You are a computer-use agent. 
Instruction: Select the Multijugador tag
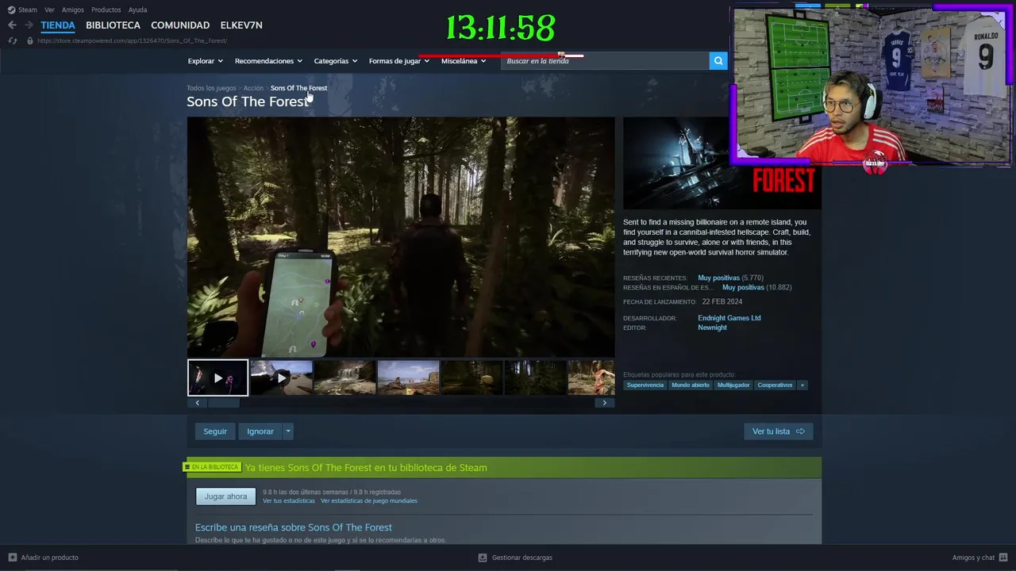[x=733, y=385]
